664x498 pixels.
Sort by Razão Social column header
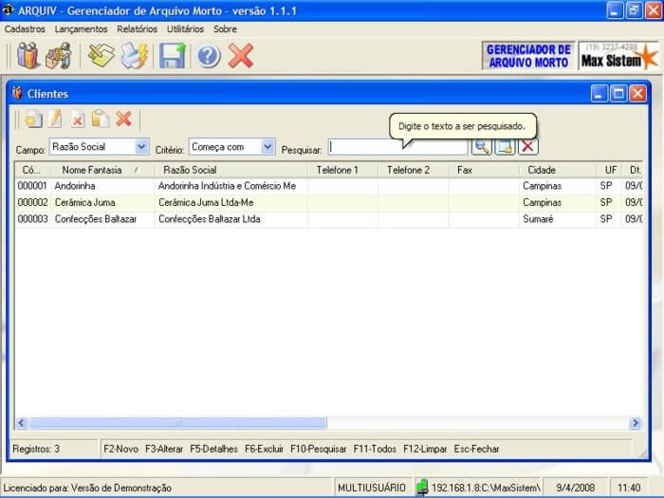231,170
